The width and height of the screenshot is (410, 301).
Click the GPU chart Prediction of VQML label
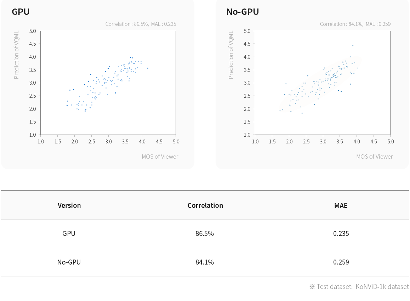coord(17,55)
